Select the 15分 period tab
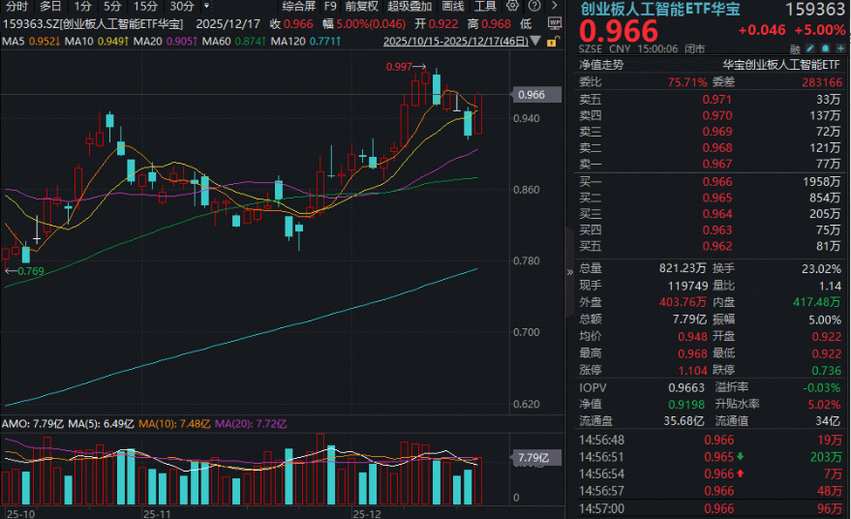Screen dimensions: 851x519 coord(145,6)
